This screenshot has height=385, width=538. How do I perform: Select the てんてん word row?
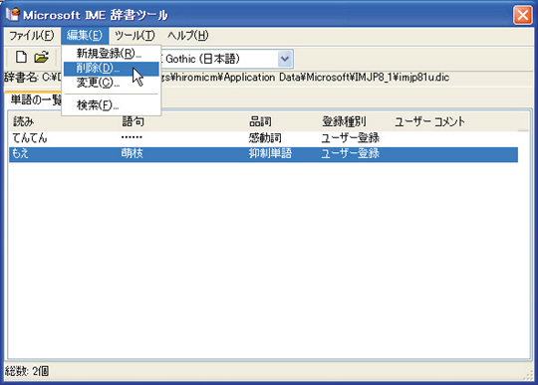[x=263, y=138]
